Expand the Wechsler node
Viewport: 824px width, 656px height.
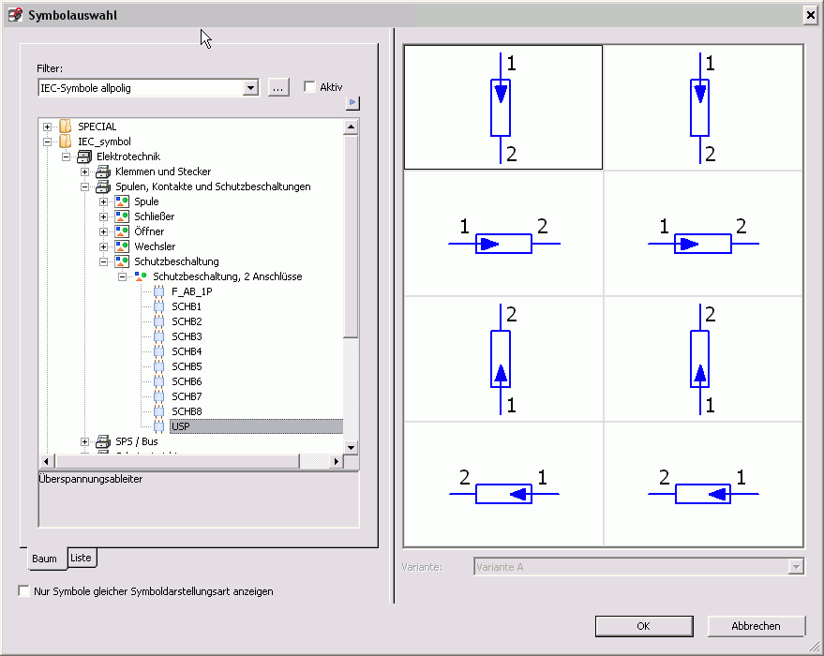tap(103, 246)
